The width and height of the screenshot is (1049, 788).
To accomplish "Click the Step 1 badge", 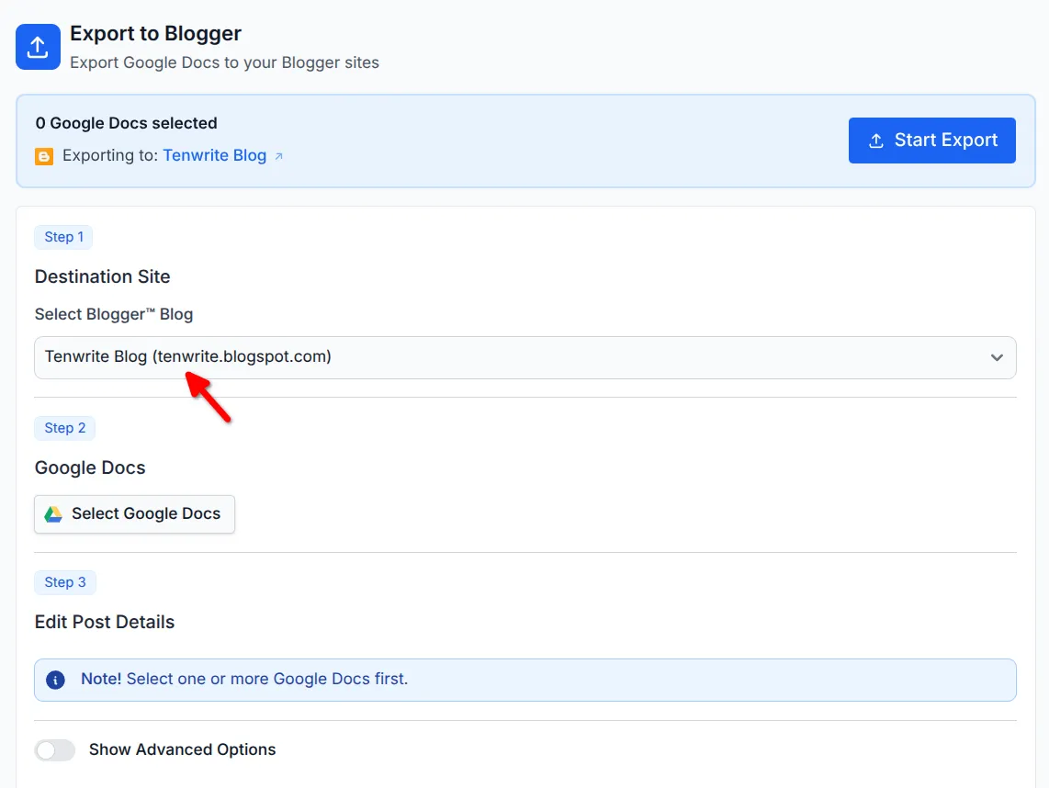I will 63,237.
